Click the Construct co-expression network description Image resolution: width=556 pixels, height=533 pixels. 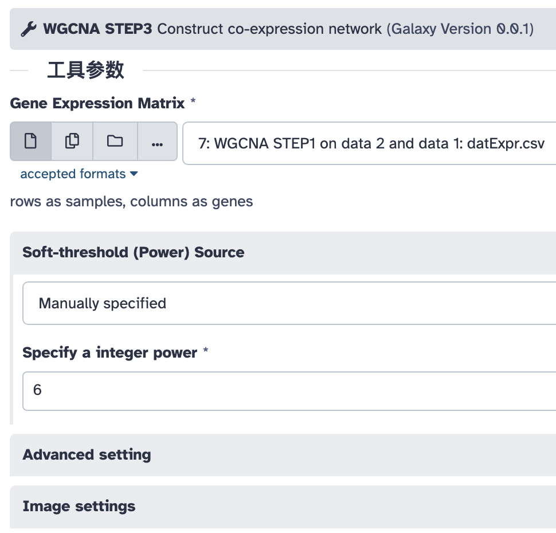(x=269, y=29)
